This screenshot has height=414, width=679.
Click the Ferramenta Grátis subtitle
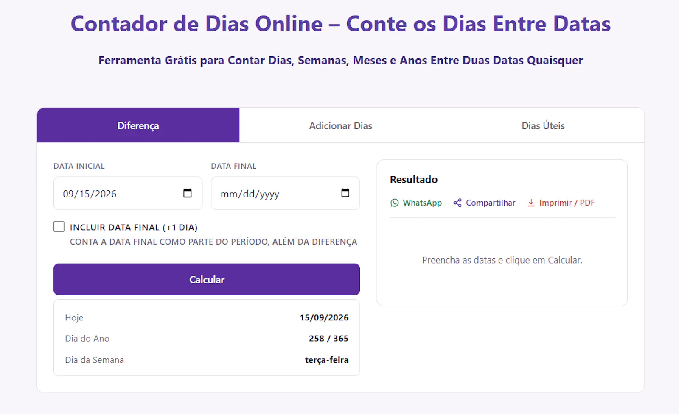[340, 60]
